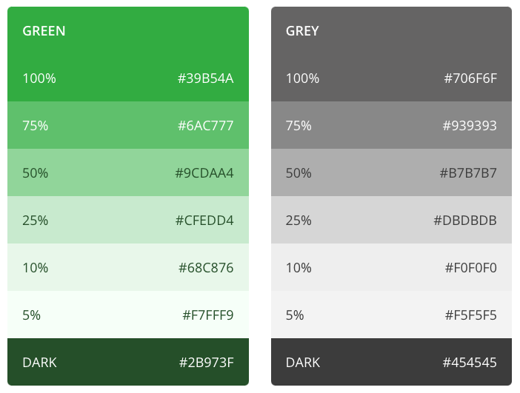Select the dark grey swatch #454545
Image resolution: width=520 pixels, height=393 pixels.
click(391, 363)
